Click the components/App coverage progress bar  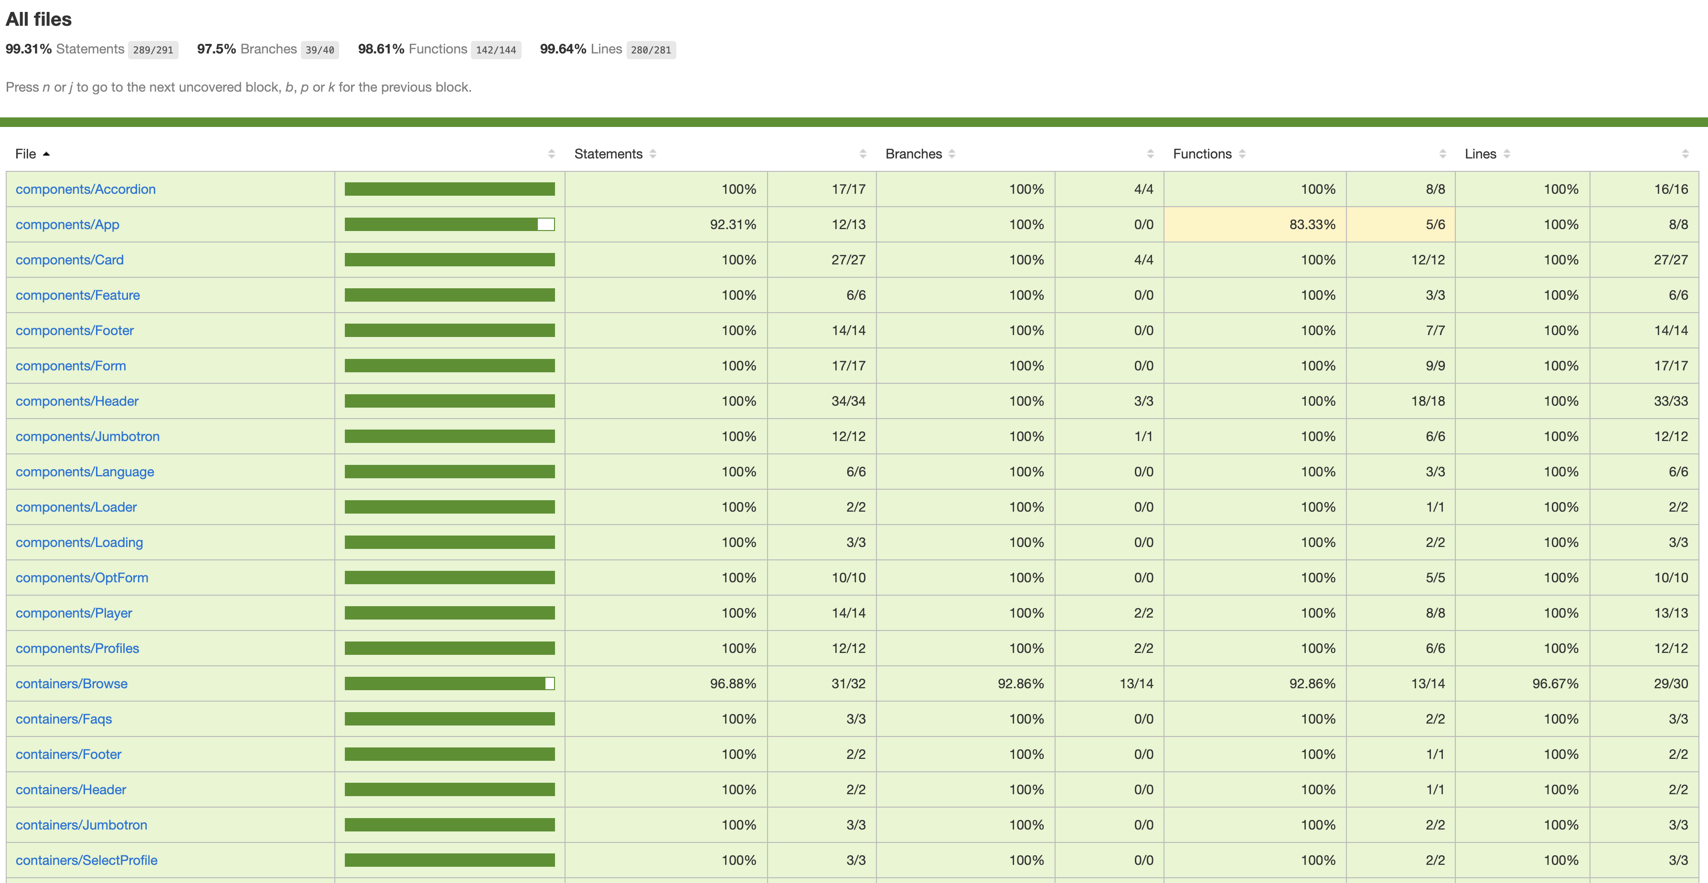coord(449,224)
